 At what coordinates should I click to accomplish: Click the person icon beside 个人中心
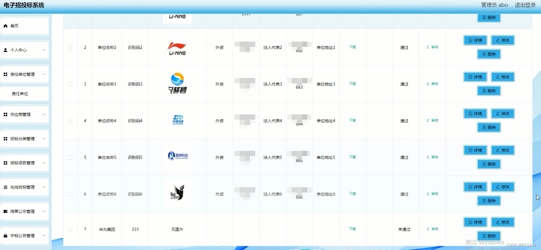(x=5, y=50)
